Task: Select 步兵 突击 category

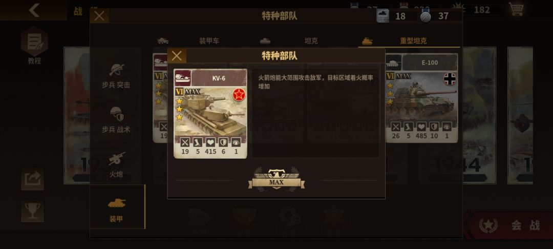Action: click(116, 76)
